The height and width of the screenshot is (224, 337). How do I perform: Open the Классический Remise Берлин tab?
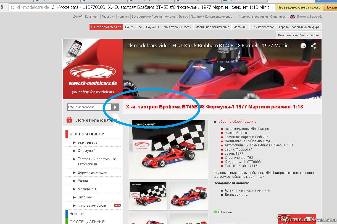(299, 35)
